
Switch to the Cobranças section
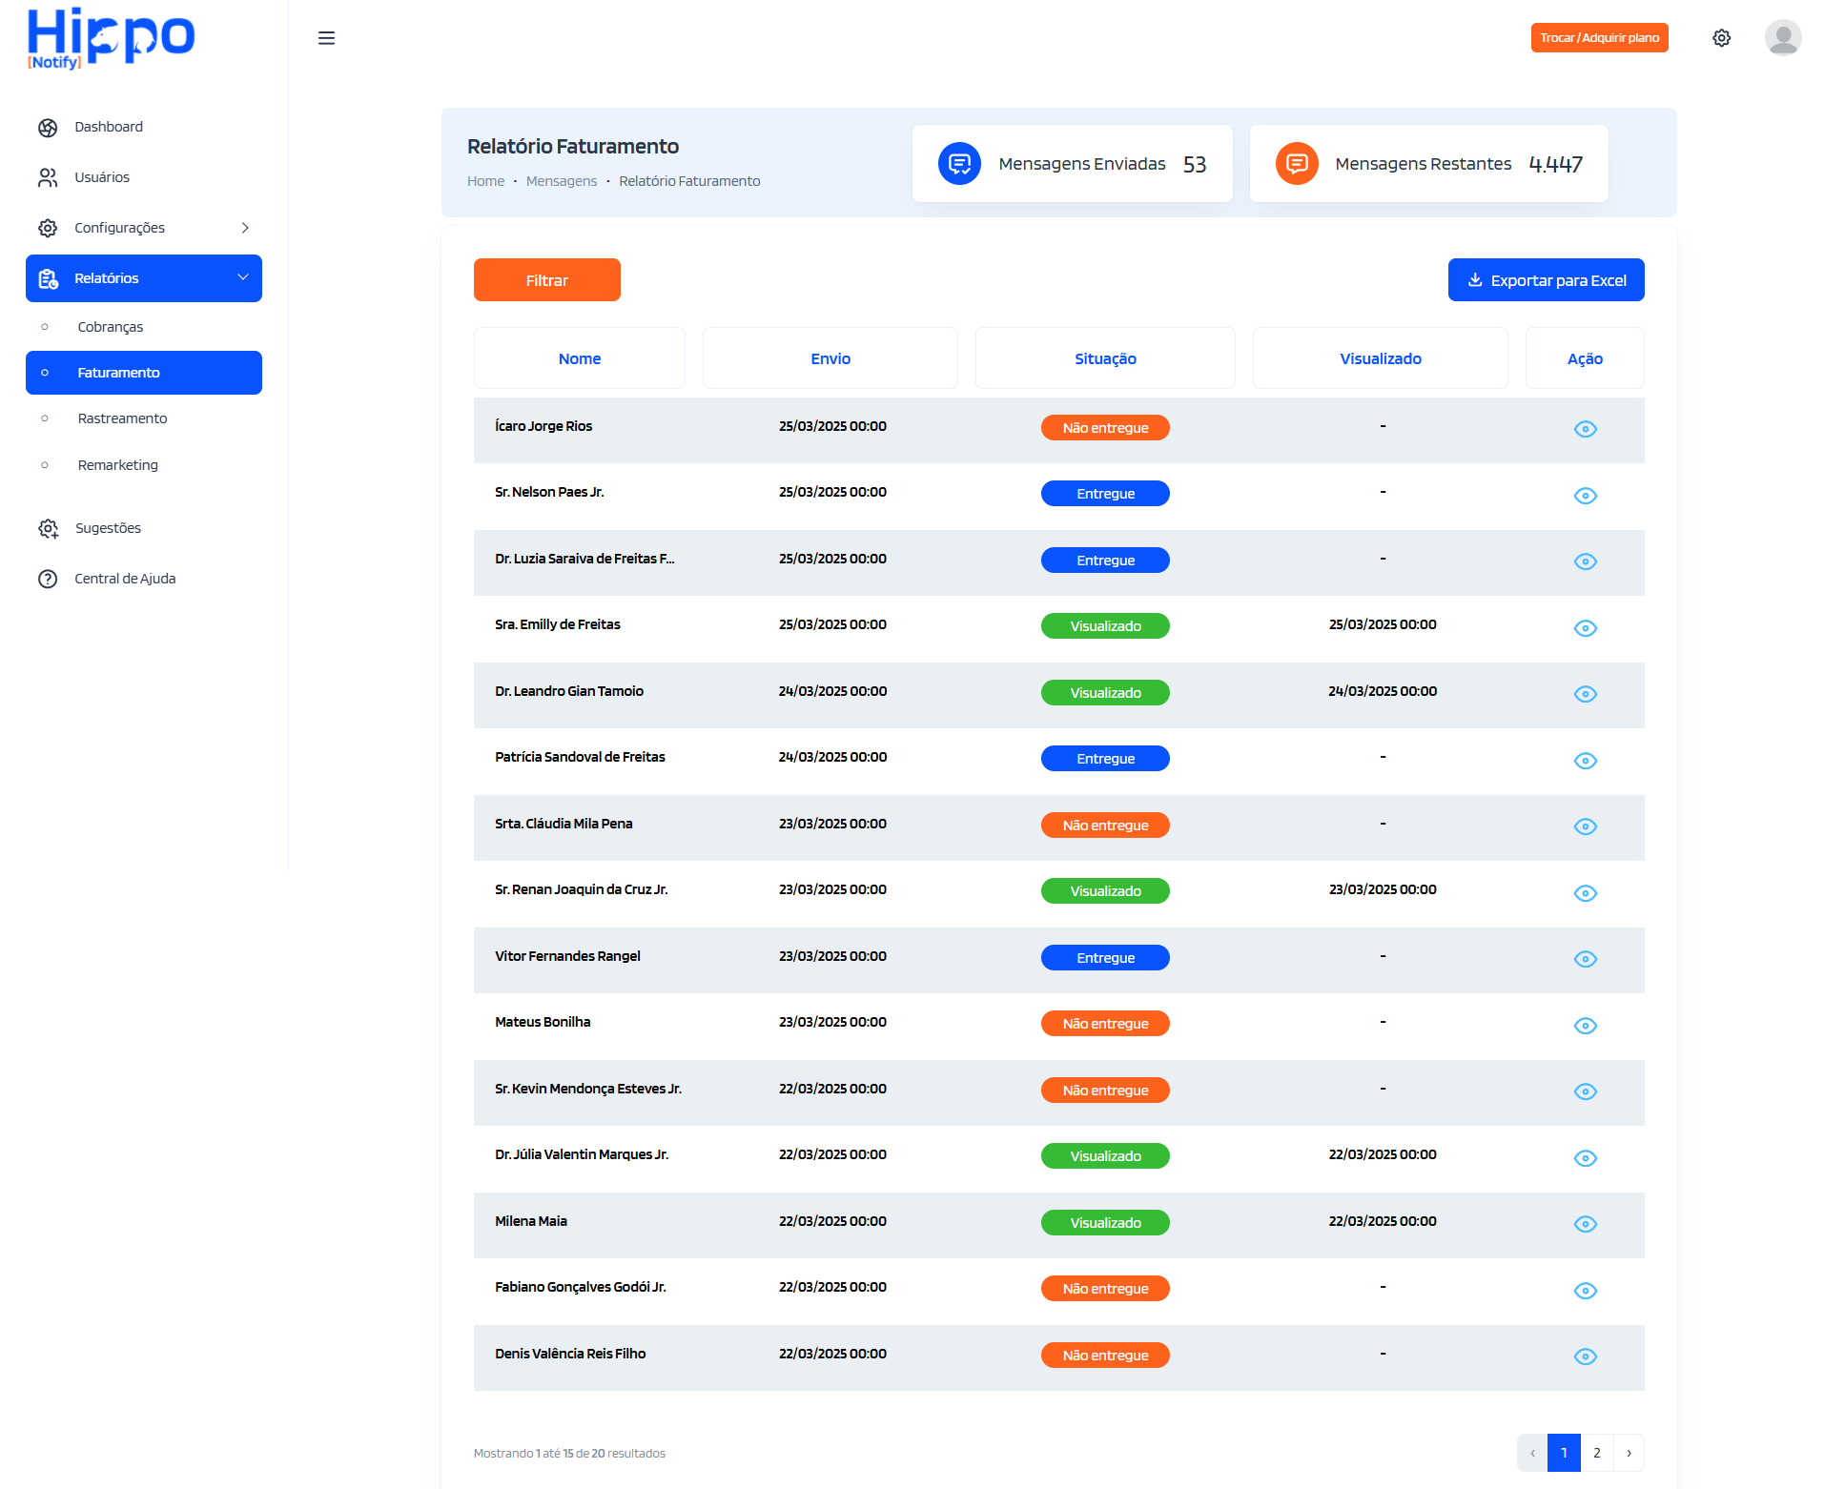pyautogui.click(x=110, y=326)
